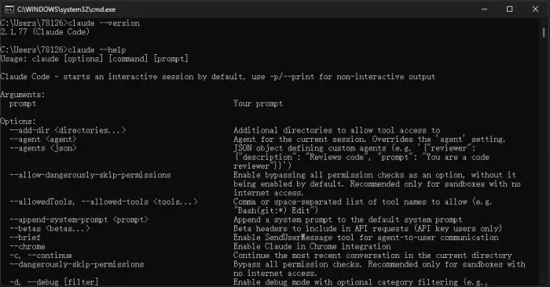This screenshot has height=287, width=550.
Task: Click the cmd.exe icon in title bar
Action: tap(9, 9)
